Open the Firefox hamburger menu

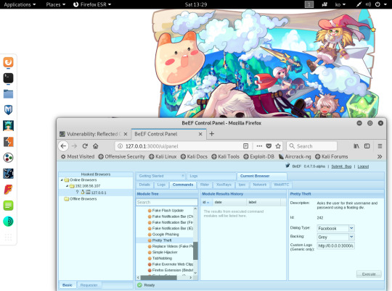[380, 146]
